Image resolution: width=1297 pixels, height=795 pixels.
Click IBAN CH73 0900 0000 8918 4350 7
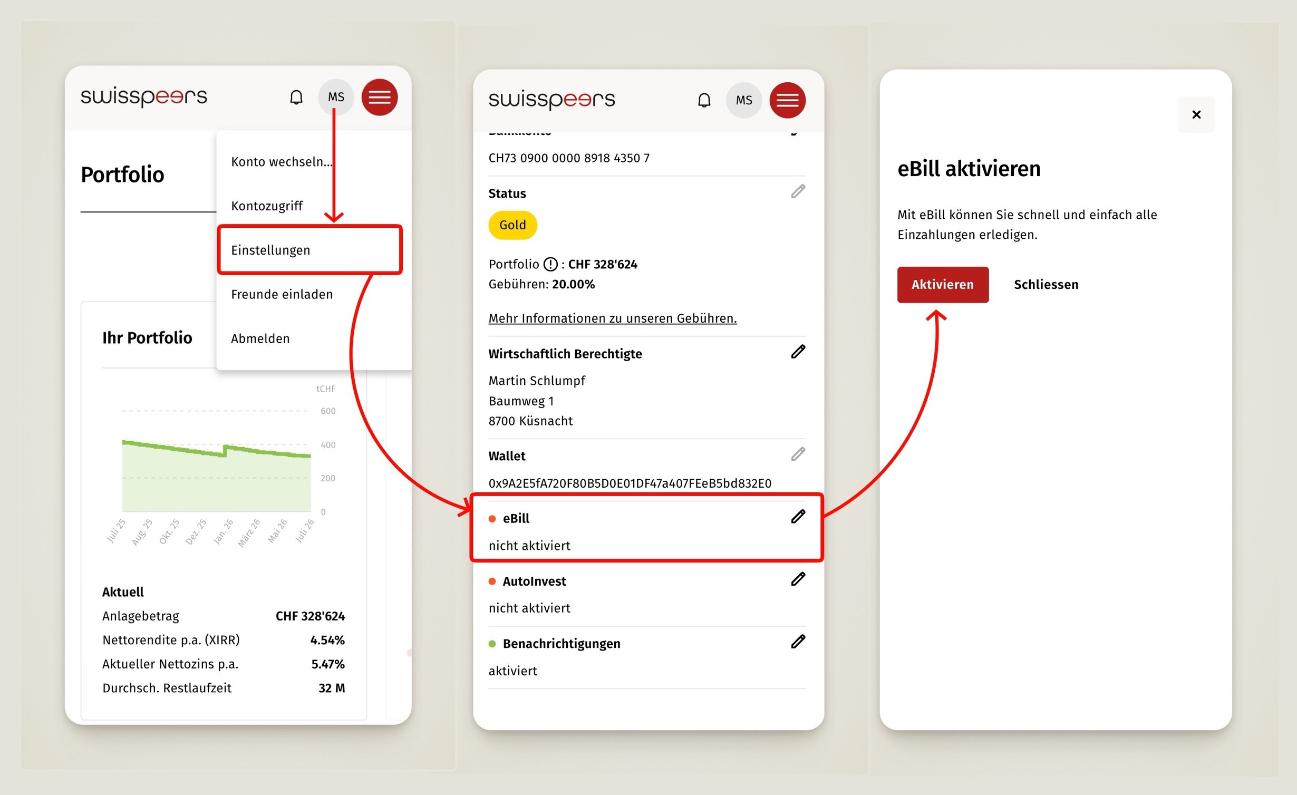coord(569,158)
